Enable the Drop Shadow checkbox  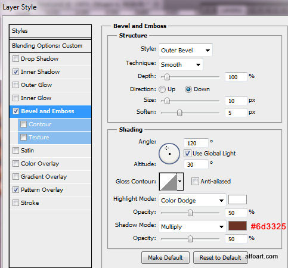coord(16,59)
